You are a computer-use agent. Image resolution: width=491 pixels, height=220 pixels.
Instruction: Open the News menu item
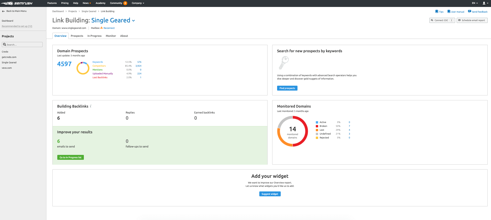86,3
